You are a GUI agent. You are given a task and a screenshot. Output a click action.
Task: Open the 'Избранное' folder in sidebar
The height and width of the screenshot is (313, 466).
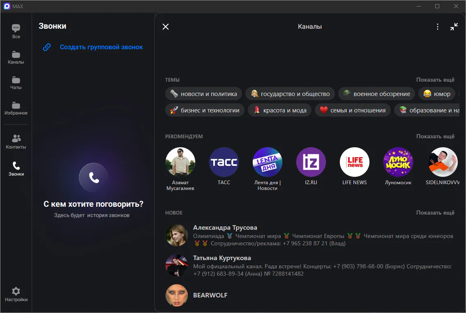(x=16, y=109)
